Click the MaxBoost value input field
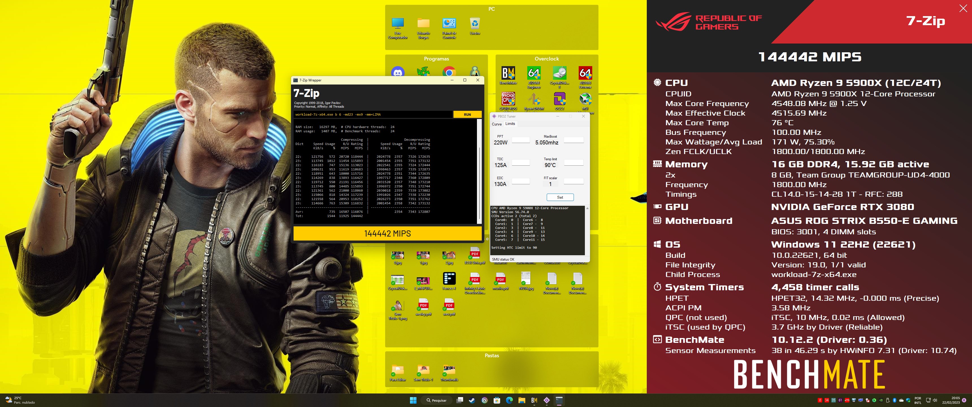Screen dimensions: 972x407 [574, 140]
